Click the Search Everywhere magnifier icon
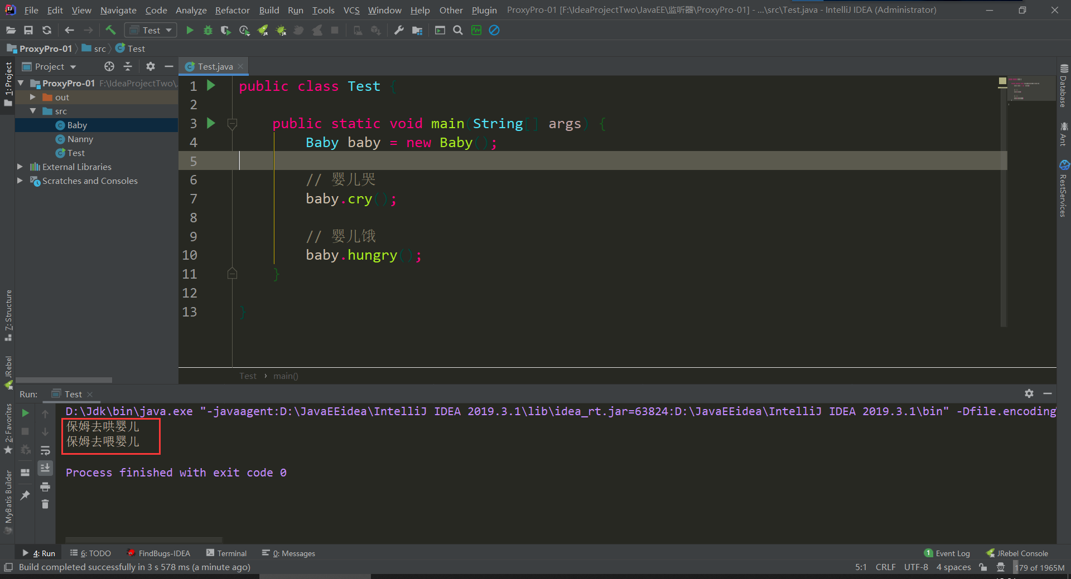The height and width of the screenshot is (579, 1071). [x=458, y=30]
